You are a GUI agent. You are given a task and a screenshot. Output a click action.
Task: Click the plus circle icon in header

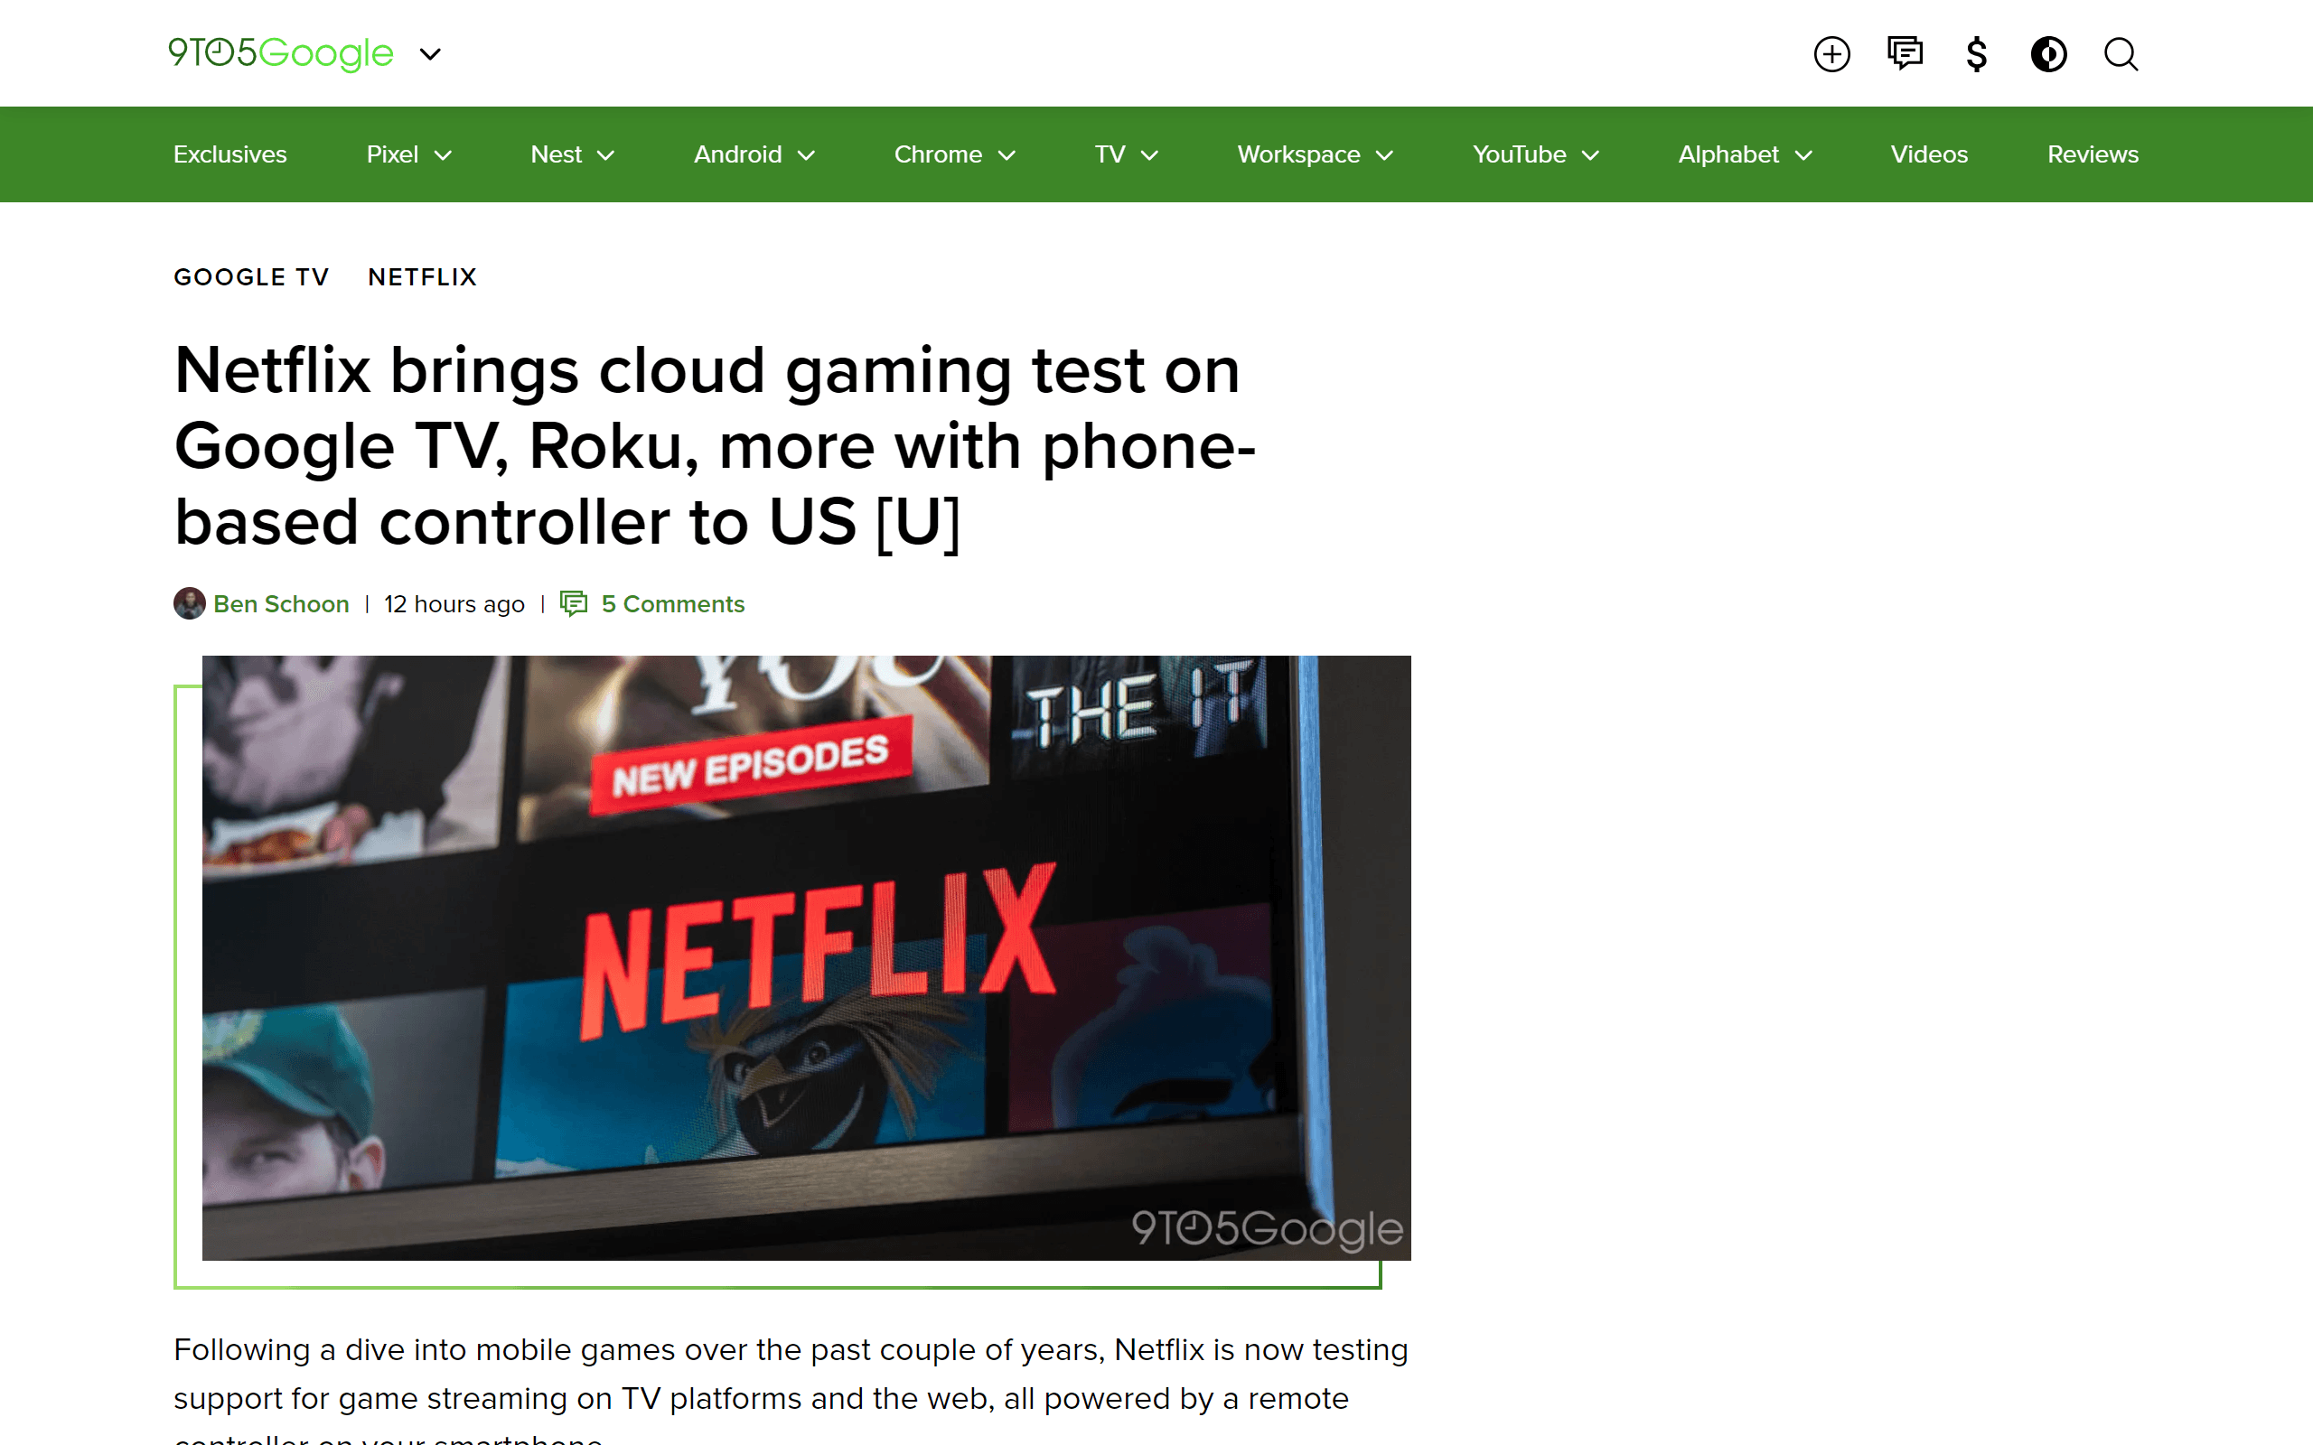tap(1831, 53)
